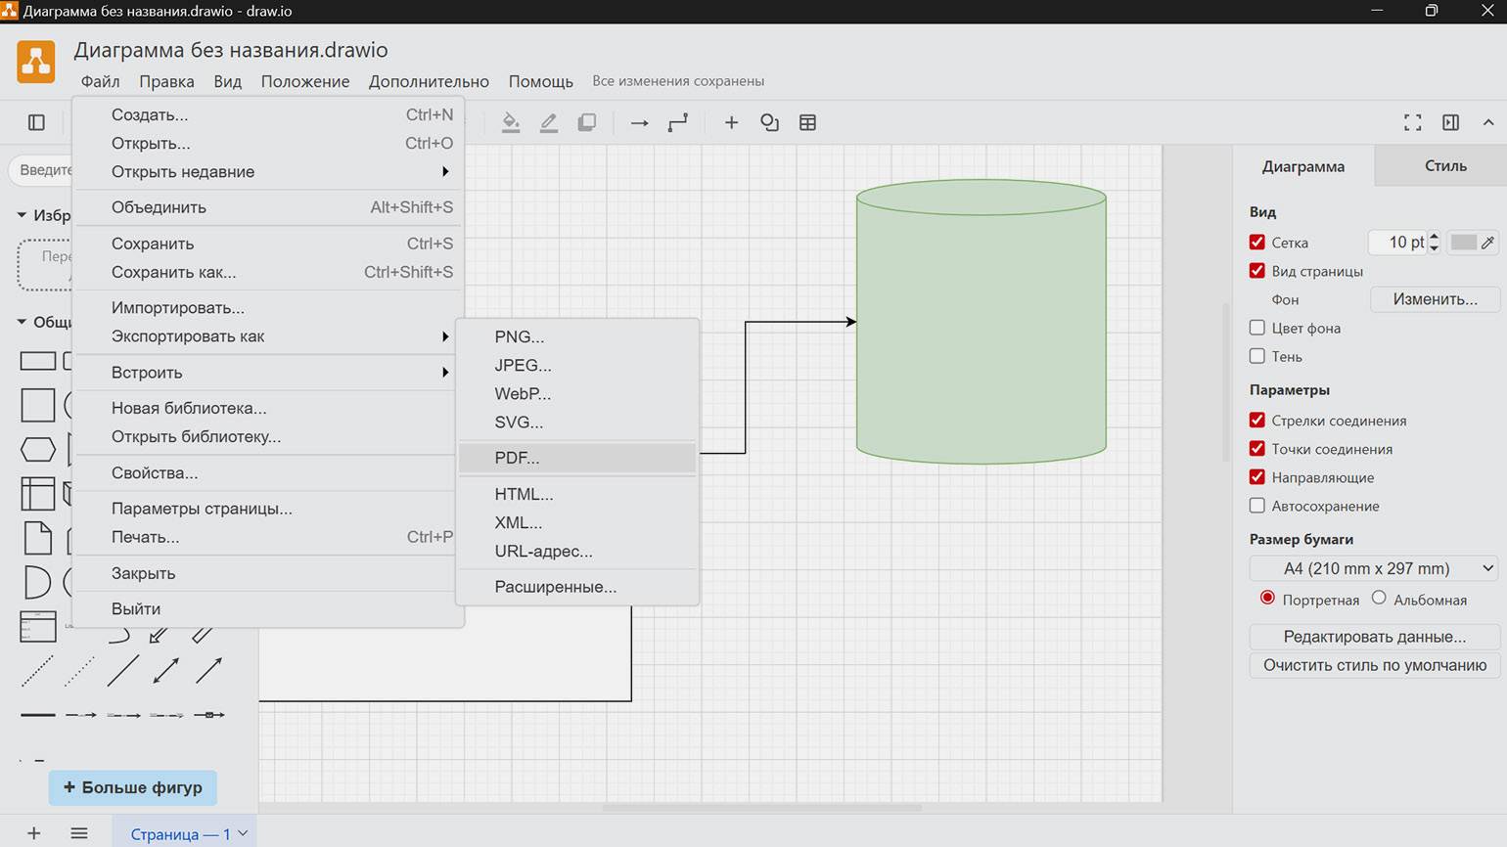1507x847 pixels.
Task: Open the A4 paper size dropdown
Action: pyautogui.click(x=1374, y=568)
